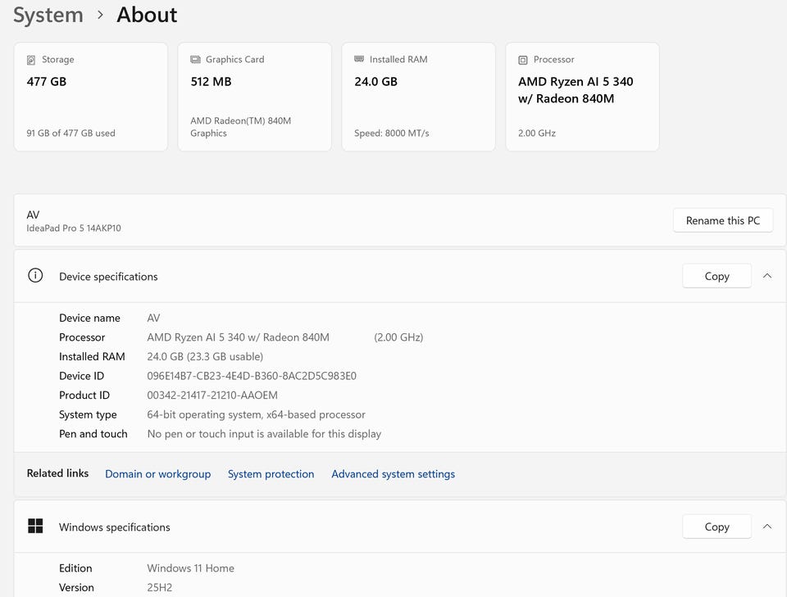This screenshot has height=597, width=787.
Task: Open the Domain or workgroup link
Action: tap(157, 474)
